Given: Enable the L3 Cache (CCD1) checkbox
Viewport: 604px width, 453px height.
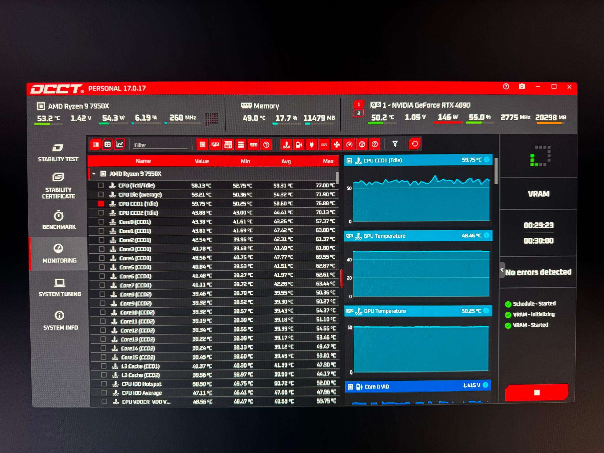Looking at the screenshot, I should (x=104, y=366).
